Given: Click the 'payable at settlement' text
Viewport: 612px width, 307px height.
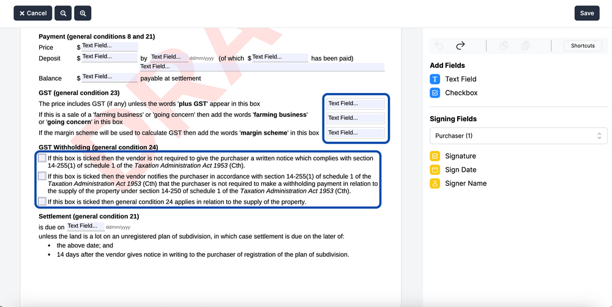Looking at the screenshot, I should 171,78.
